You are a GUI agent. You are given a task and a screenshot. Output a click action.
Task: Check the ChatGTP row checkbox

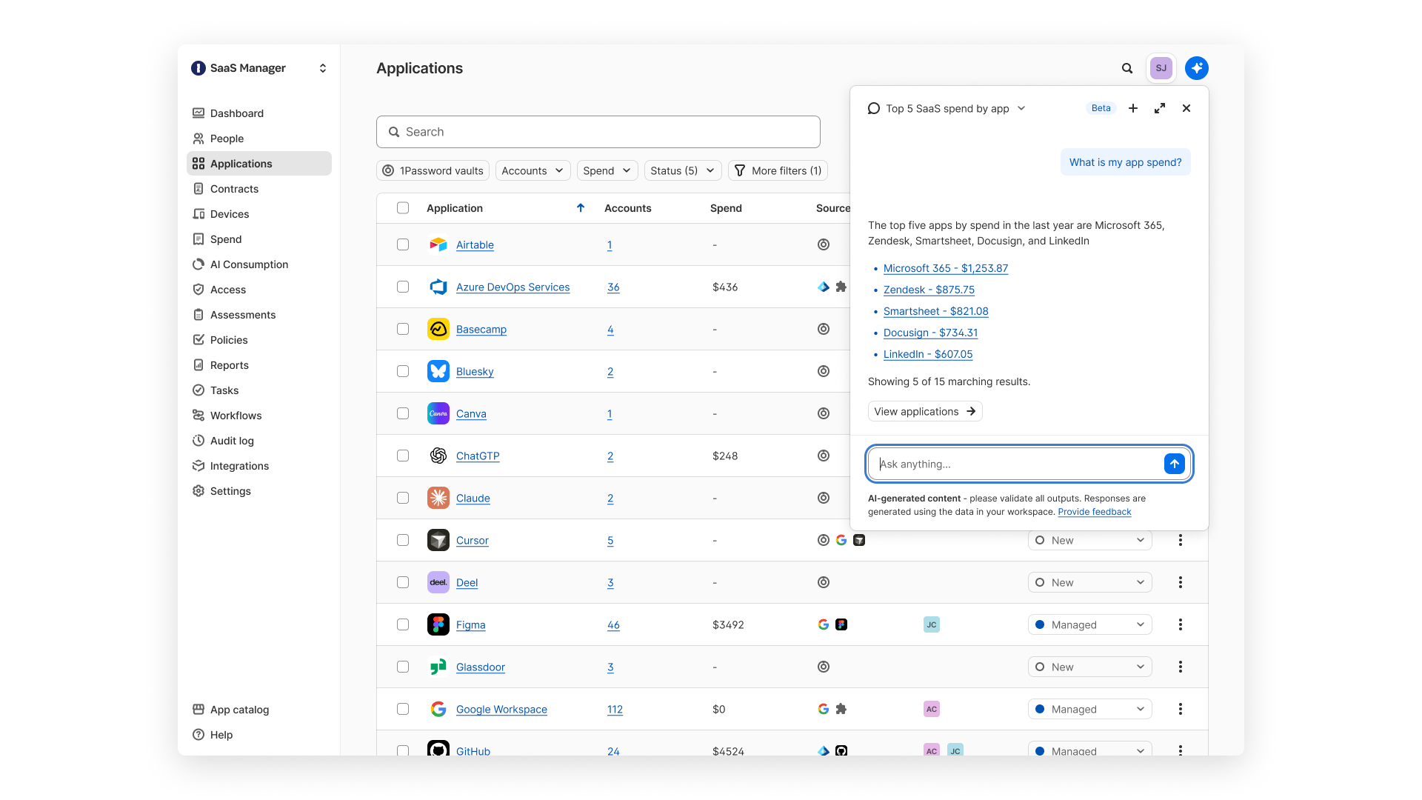click(x=403, y=456)
